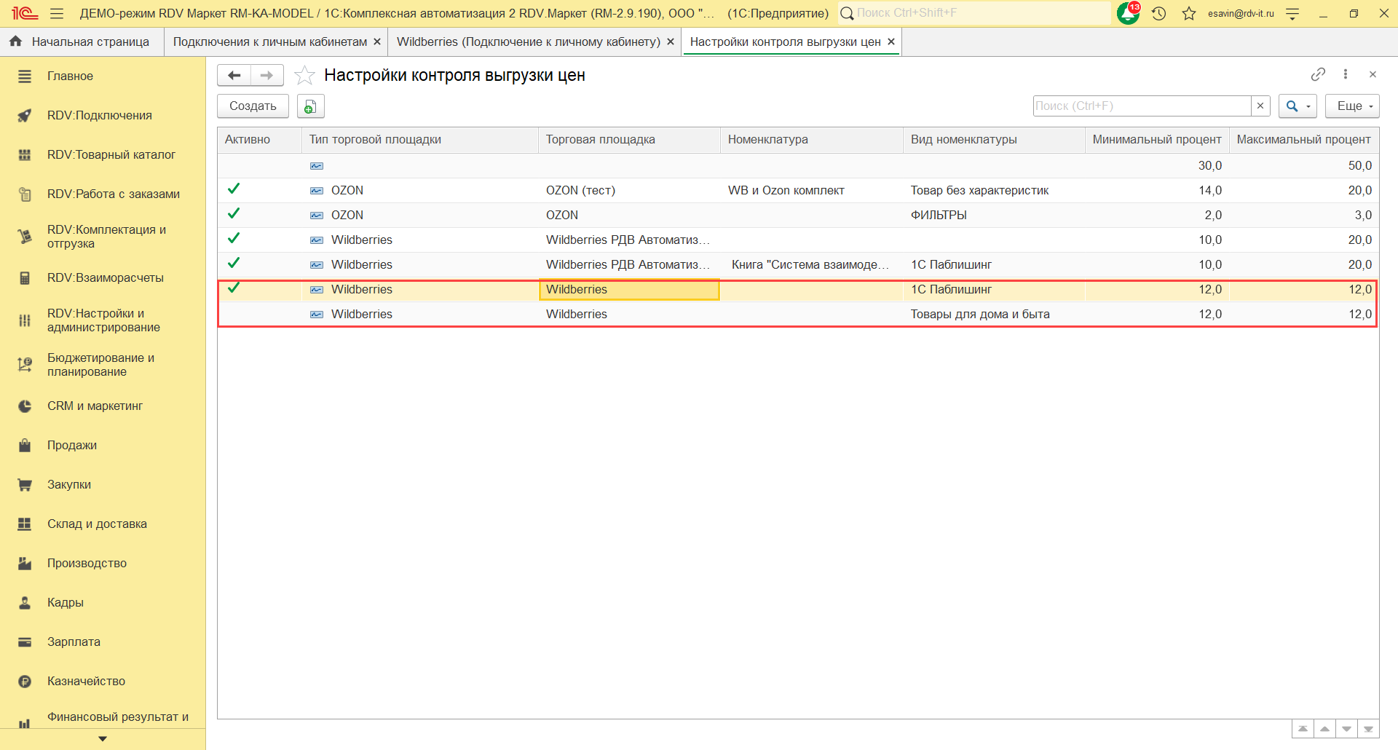Open the history clock icon
This screenshot has width=1398, height=750.
[x=1158, y=13]
